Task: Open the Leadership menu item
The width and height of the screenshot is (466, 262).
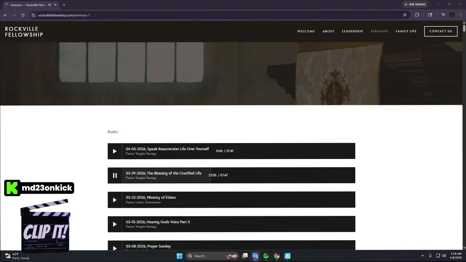Action: pyautogui.click(x=352, y=31)
